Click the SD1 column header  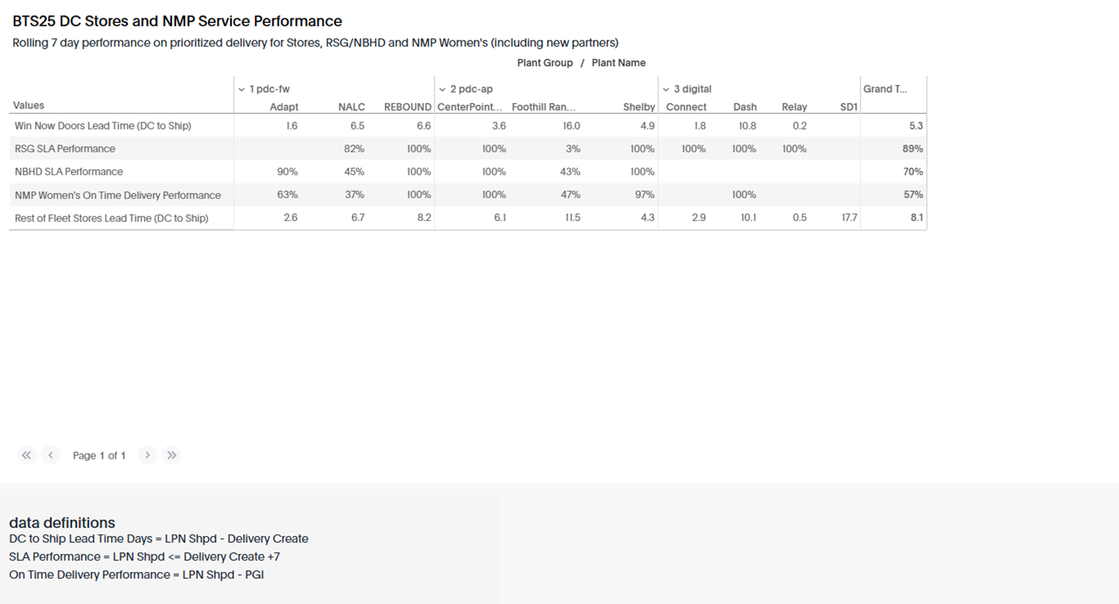click(x=849, y=107)
